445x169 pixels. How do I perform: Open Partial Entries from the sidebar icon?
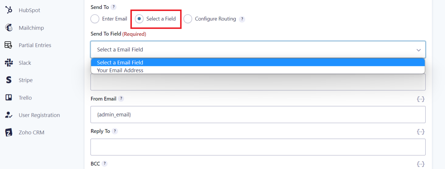click(x=9, y=45)
